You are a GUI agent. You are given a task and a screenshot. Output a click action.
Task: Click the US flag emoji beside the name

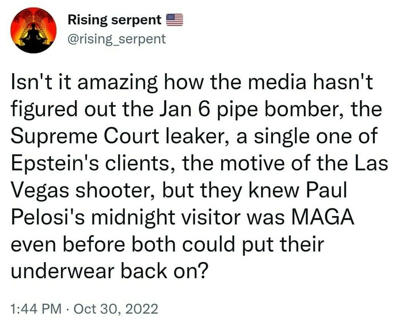point(174,20)
